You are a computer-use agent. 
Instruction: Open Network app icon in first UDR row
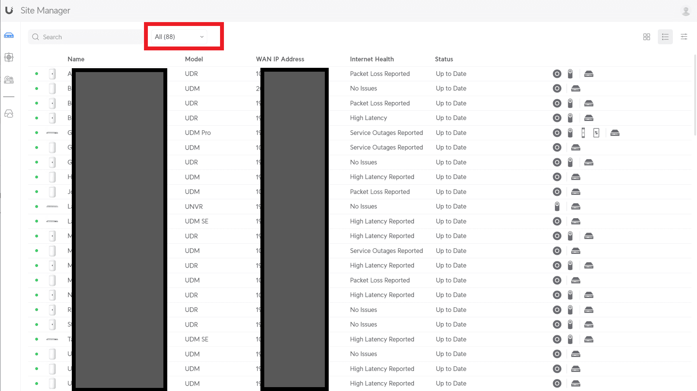557,74
